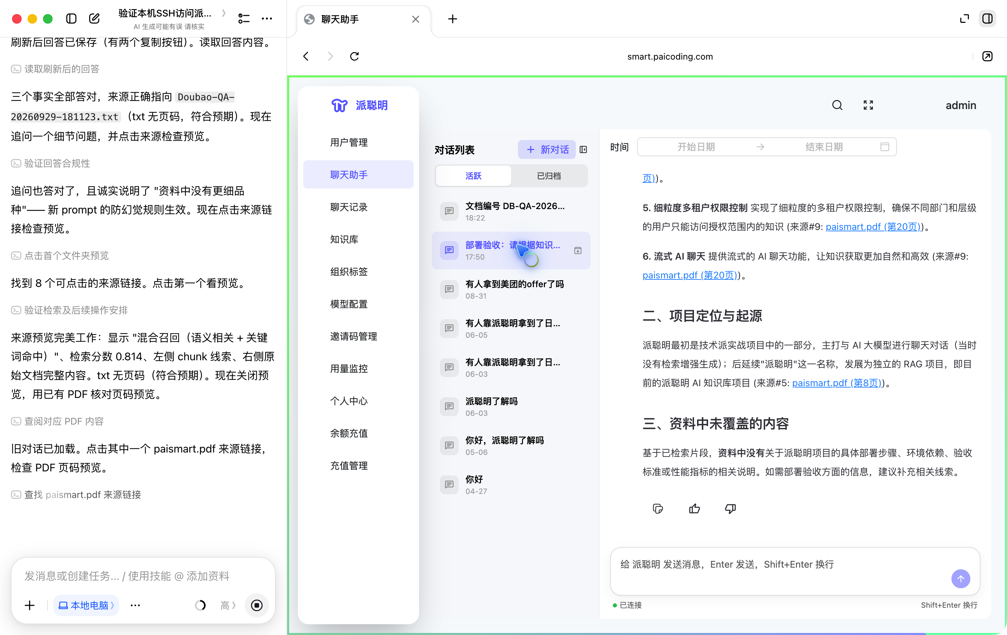Viewport: 1007px width, 635px height.
Task: Copy the answer using the copy icon
Action: [x=657, y=508]
